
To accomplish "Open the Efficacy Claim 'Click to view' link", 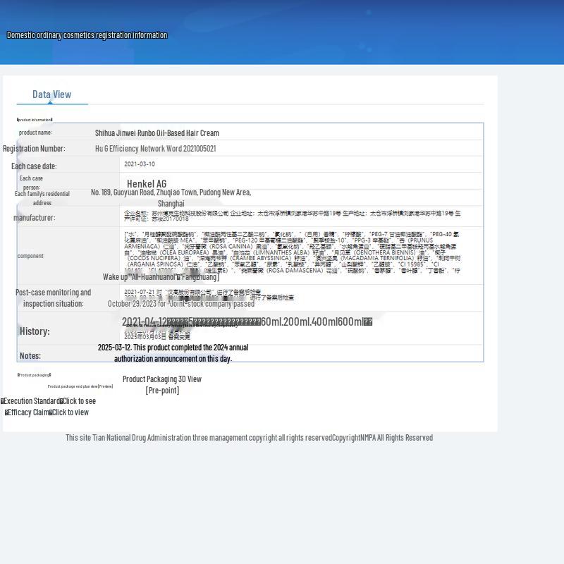I will [70, 412].
